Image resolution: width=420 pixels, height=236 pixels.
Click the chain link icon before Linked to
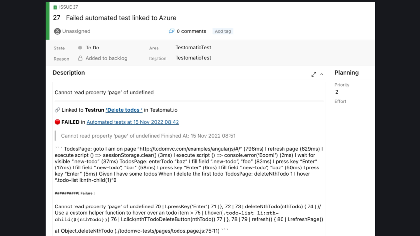coord(57,110)
